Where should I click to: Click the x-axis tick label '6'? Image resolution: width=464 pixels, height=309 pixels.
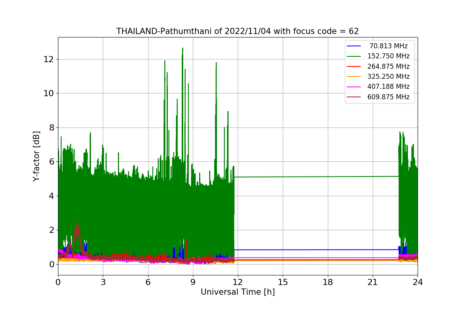[x=148, y=282]
